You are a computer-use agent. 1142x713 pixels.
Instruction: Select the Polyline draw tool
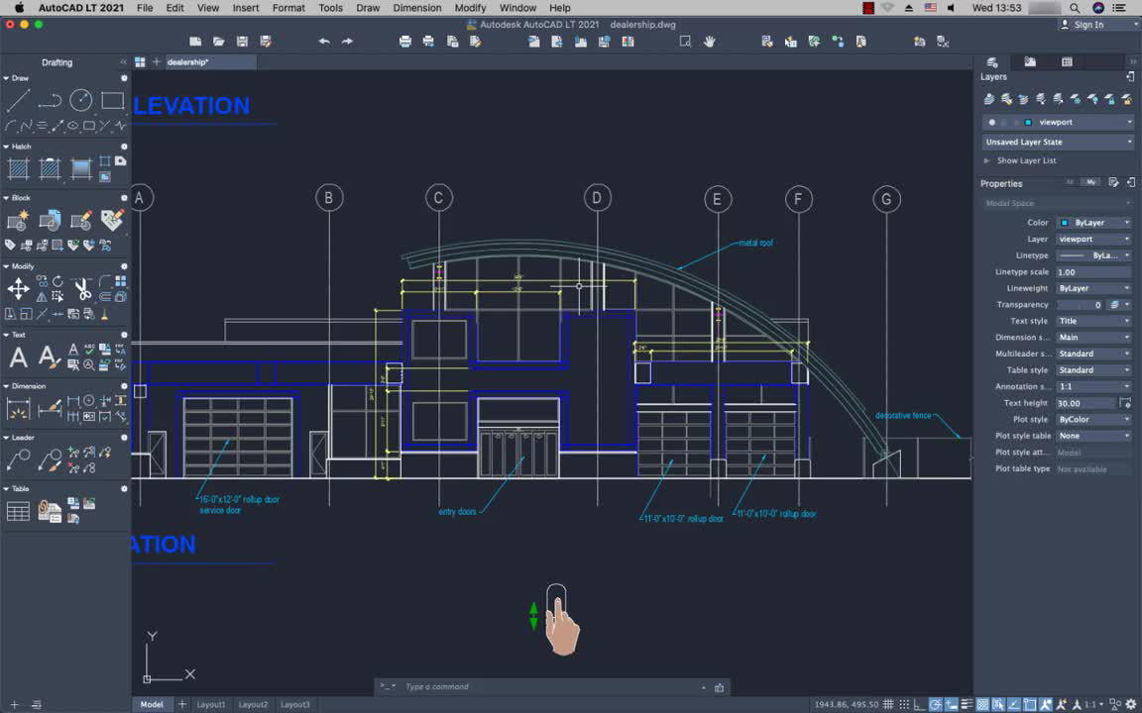[x=50, y=100]
